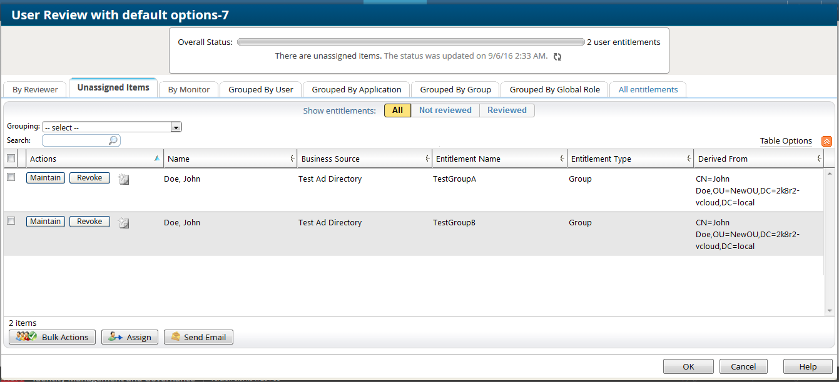
Task: Revoke the TestGroupA entitlement
Action: [x=89, y=178]
